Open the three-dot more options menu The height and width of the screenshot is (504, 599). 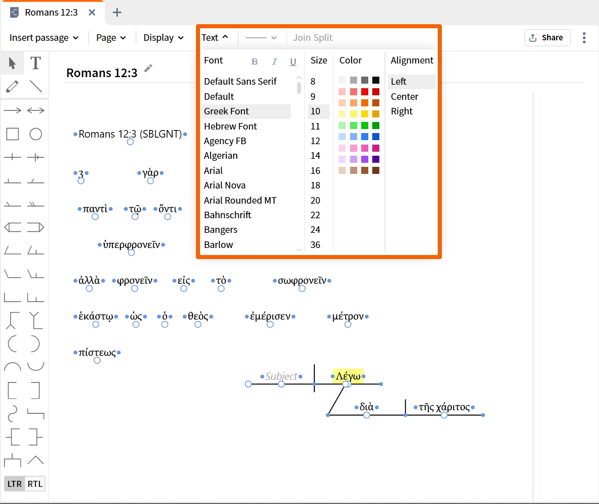pos(584,37)
